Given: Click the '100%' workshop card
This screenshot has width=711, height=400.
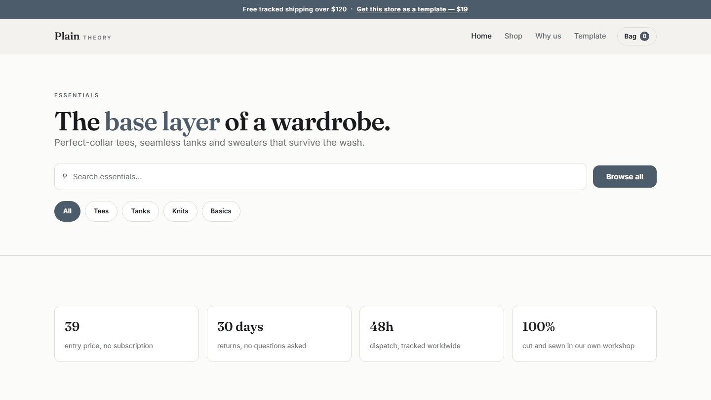Looking at the screenshot, I should [584, 334].
